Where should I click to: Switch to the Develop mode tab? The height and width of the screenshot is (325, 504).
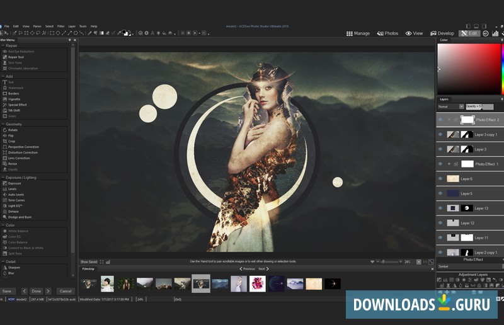[x=442, y=33]
